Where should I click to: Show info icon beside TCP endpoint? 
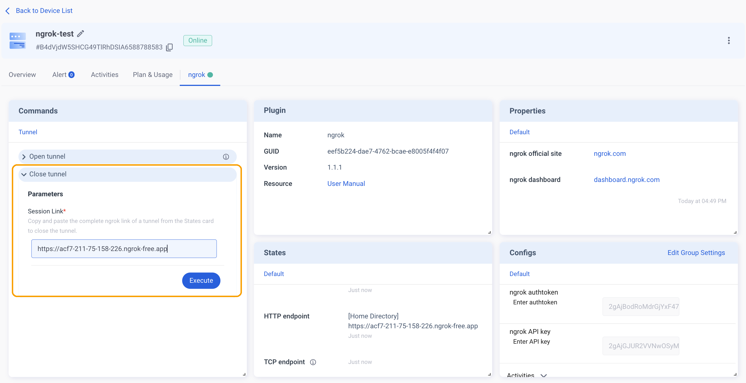[313, 362]
